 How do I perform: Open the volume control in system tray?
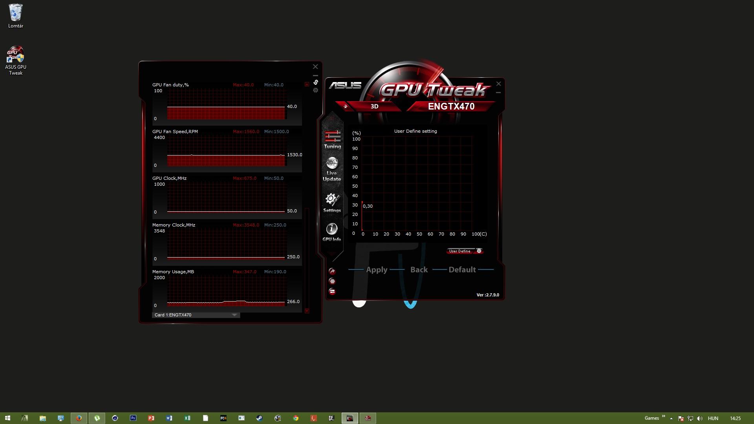click(x=700, y=419)
